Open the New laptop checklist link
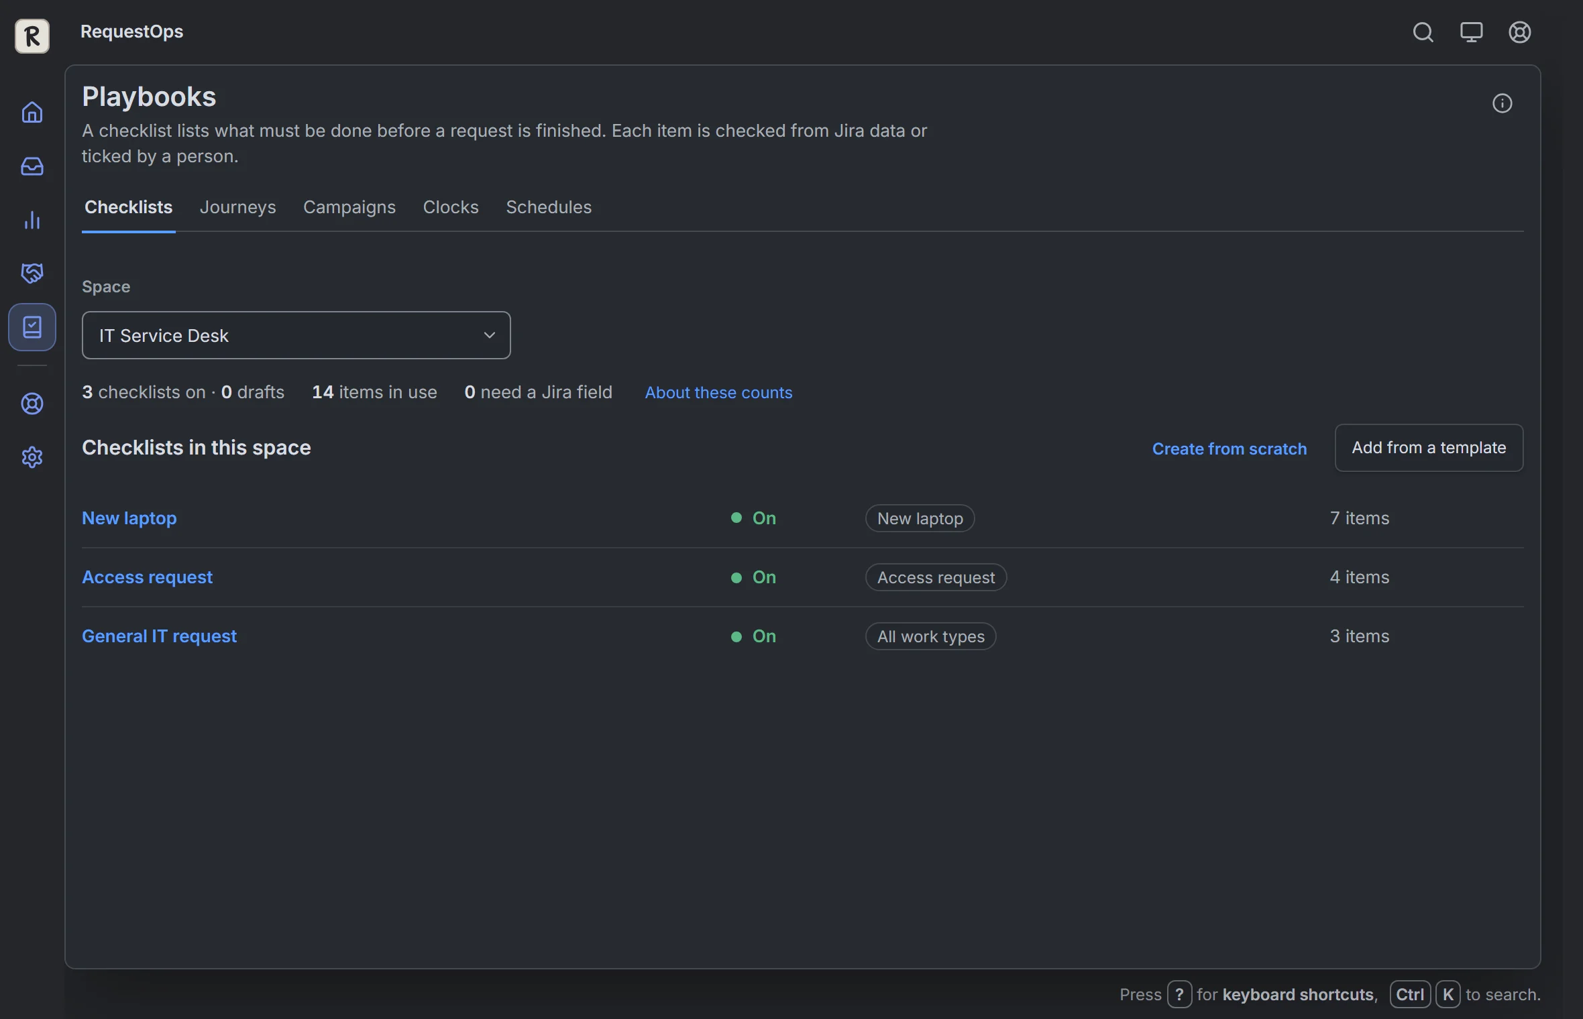 tap(129, 518)
